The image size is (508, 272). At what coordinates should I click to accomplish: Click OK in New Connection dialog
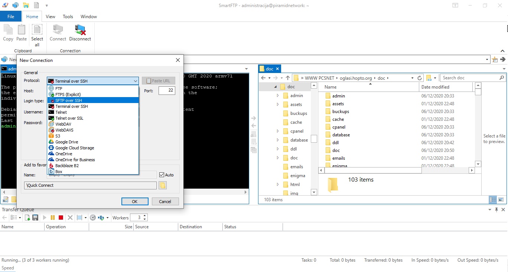[135, 201]
